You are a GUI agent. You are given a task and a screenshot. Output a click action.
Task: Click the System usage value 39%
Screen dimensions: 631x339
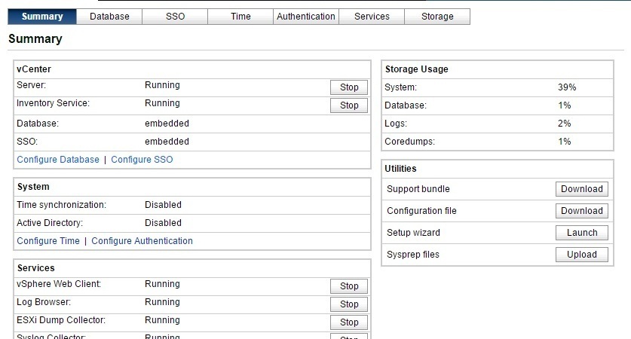point(567,87)
